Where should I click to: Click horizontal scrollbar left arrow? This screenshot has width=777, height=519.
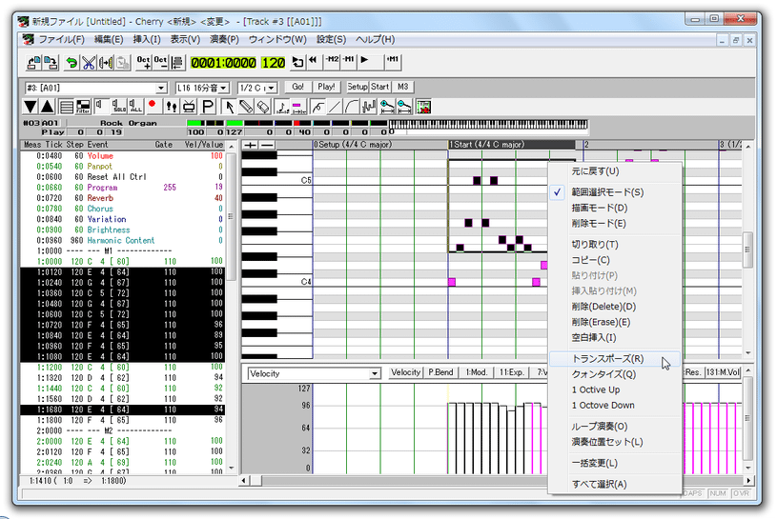click(x=244, y=480)
